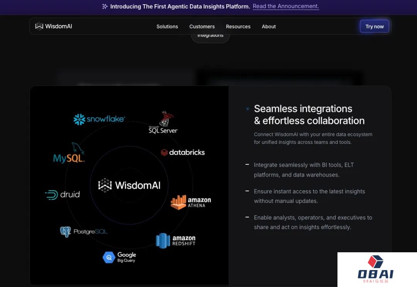
Task: Click the Databricks logo
Action: pyautogui.click(x=183, y=152)
